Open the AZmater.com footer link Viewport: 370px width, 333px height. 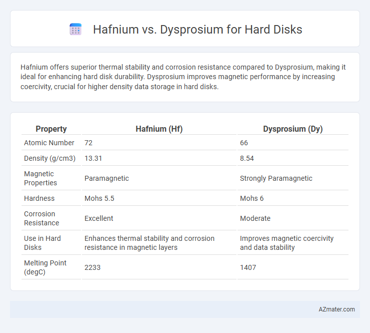[336, 309]
